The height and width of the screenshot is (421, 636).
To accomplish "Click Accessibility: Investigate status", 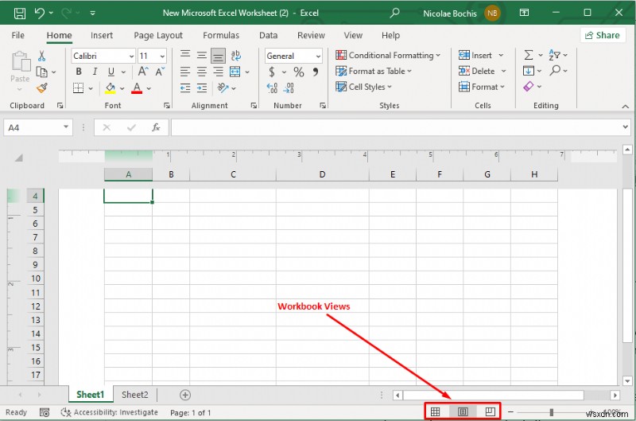I will [109, 412].
